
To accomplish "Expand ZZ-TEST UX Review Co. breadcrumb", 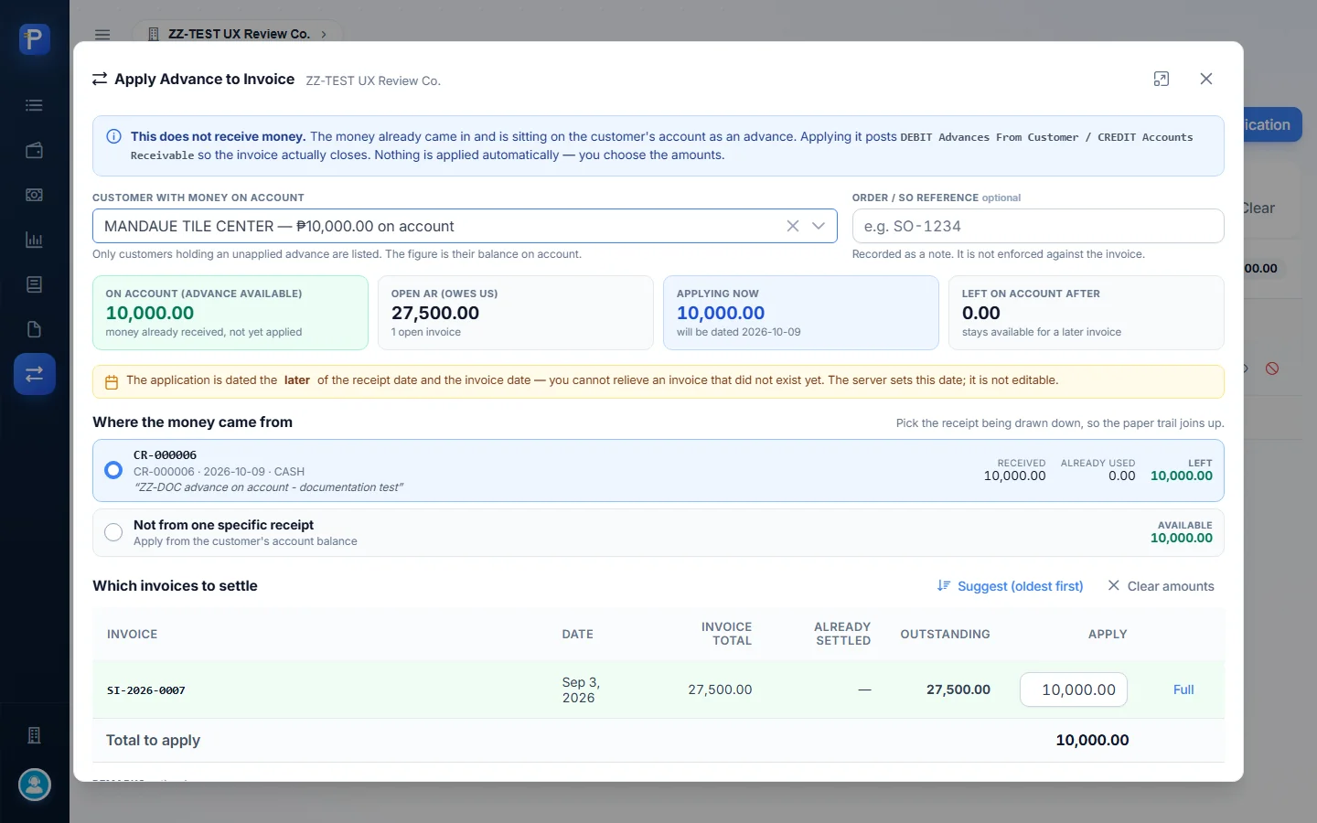I will pos(238,34).
